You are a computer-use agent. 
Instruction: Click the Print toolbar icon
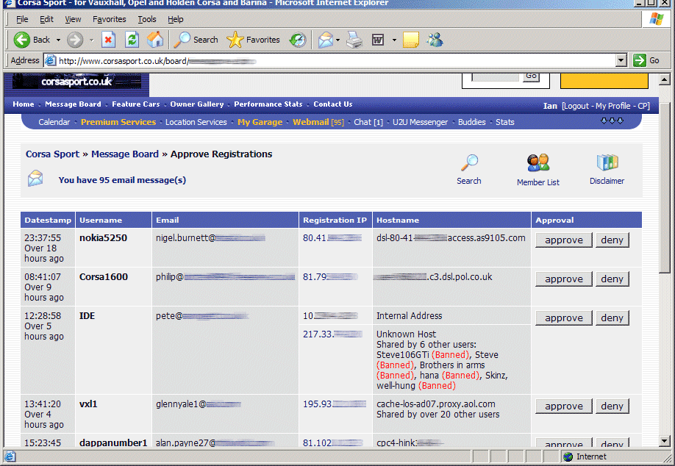point(354,40)
